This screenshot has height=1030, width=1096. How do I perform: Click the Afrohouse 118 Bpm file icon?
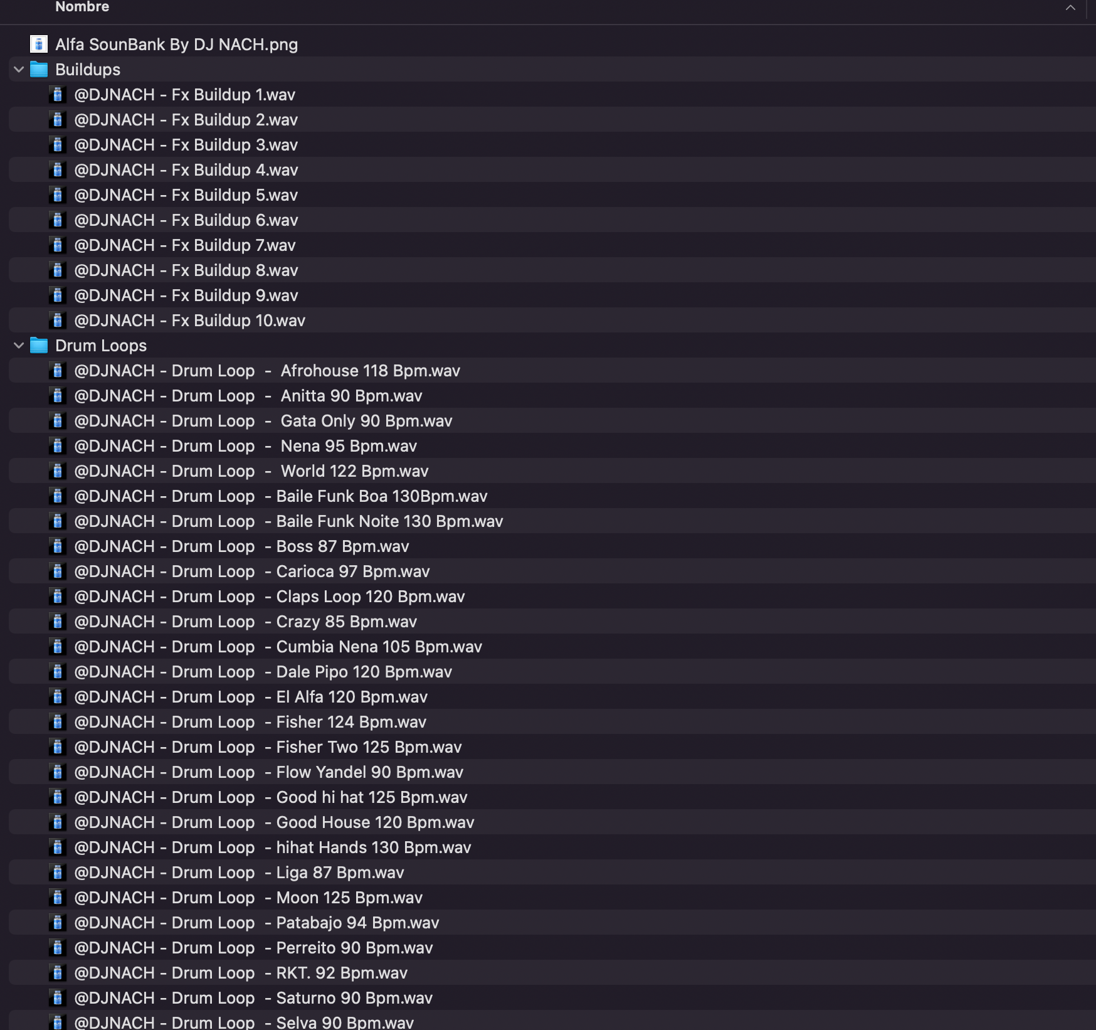(x=58, y=371)
